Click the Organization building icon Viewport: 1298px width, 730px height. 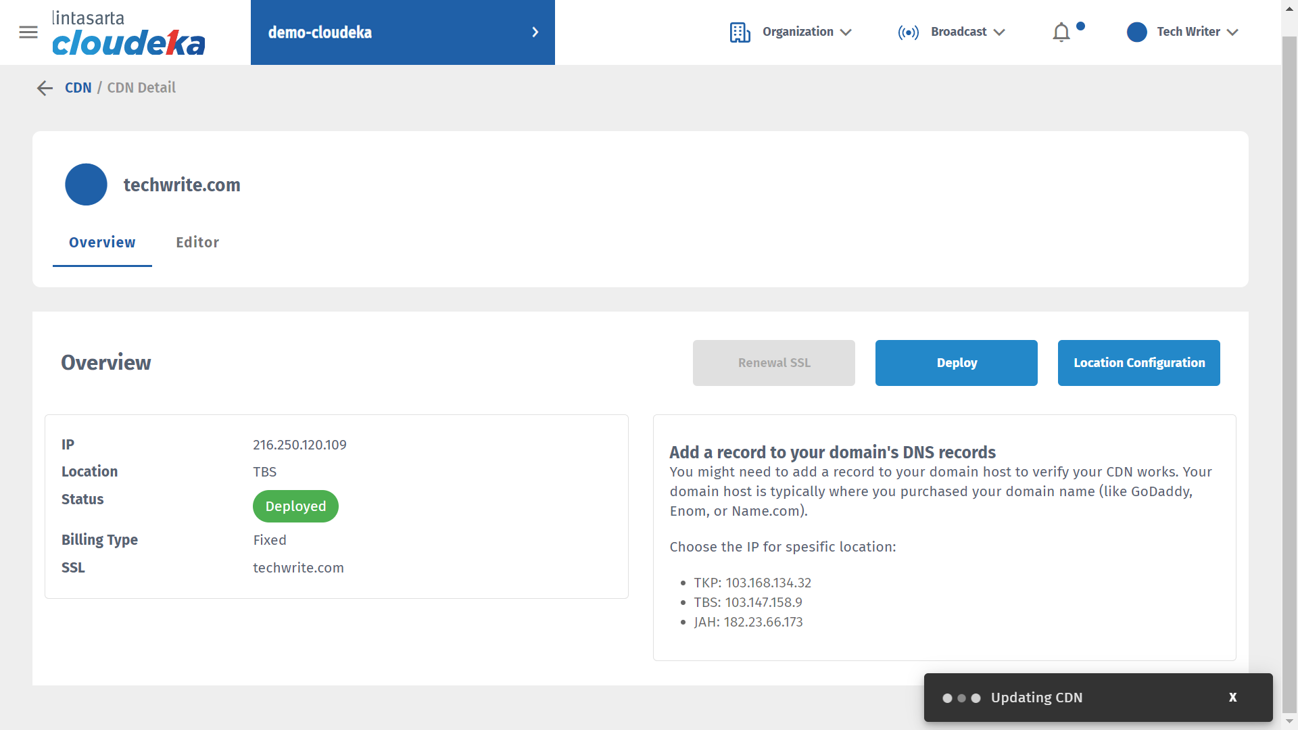click(740, 32)
